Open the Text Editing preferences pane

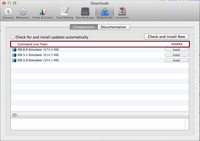point(65,13)
